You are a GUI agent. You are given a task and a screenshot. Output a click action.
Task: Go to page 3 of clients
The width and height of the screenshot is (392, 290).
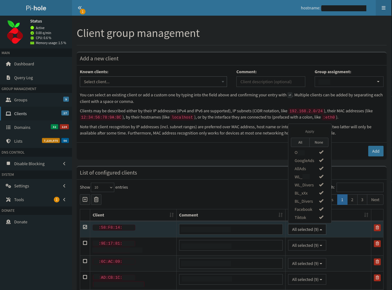click(362, 200)
